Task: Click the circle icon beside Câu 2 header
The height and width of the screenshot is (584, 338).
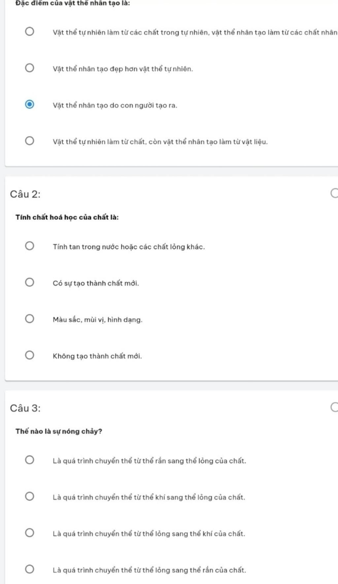Action: tap(334, 193)
